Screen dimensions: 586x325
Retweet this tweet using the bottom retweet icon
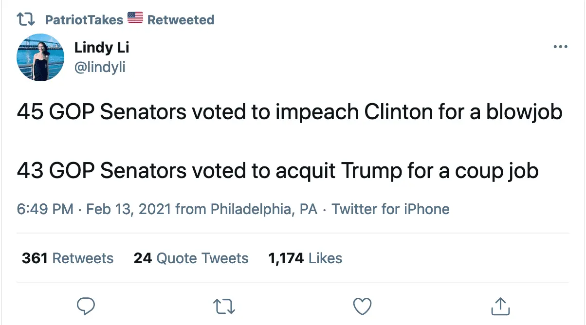coord(224,306)
